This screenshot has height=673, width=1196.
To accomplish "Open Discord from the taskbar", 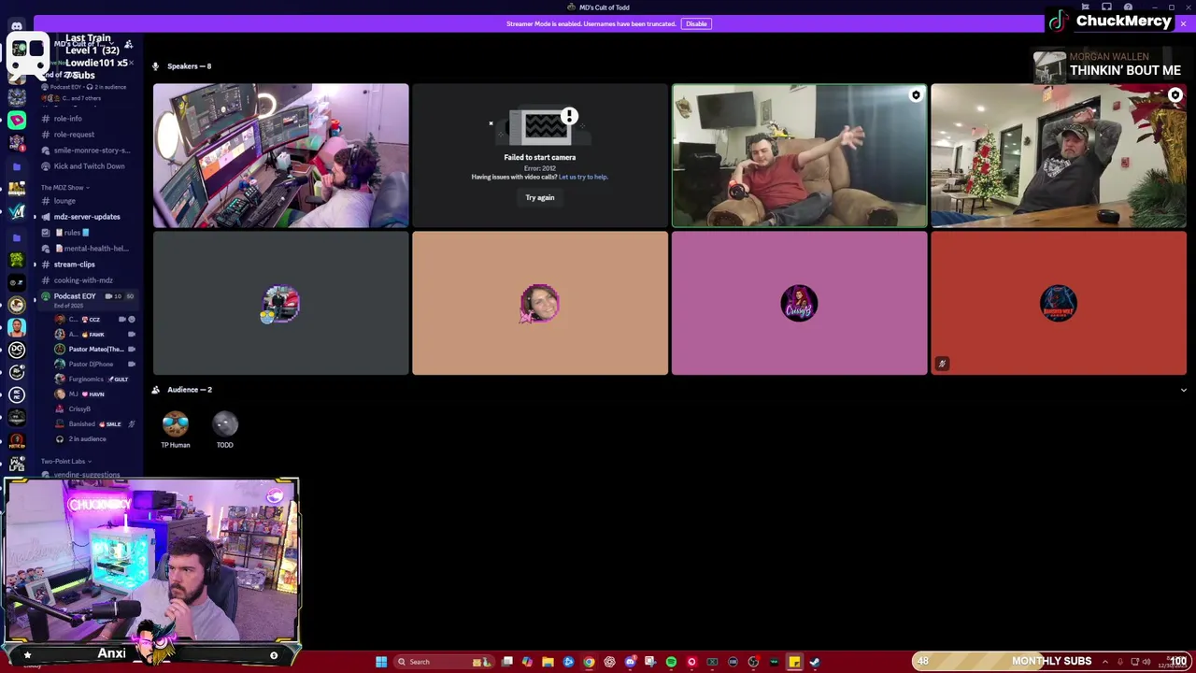I will (630, 662).
